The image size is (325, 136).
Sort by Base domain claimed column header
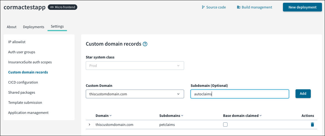[x=242, y=116]
